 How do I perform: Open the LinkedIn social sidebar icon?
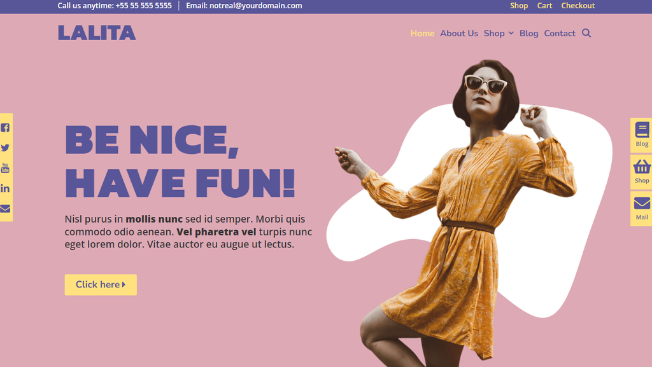coord(5,188)
